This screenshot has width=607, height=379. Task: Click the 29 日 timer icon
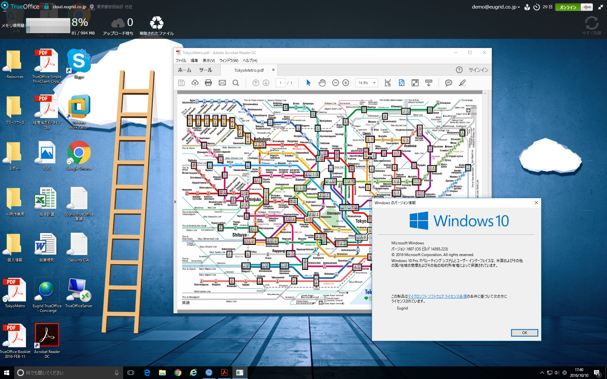coord(536,7)
